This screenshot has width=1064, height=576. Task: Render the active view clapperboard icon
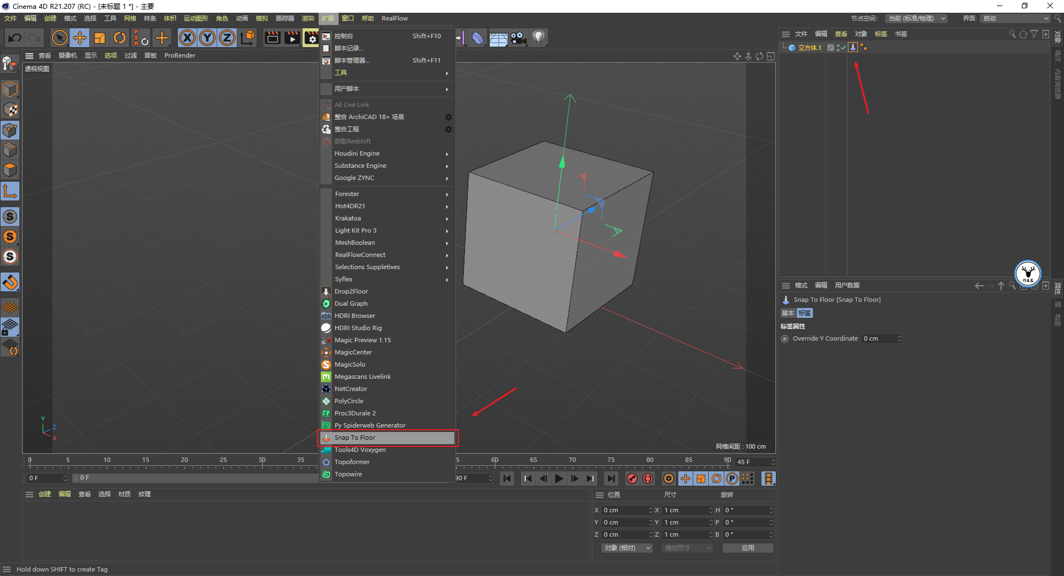click(x=272, y=38)
